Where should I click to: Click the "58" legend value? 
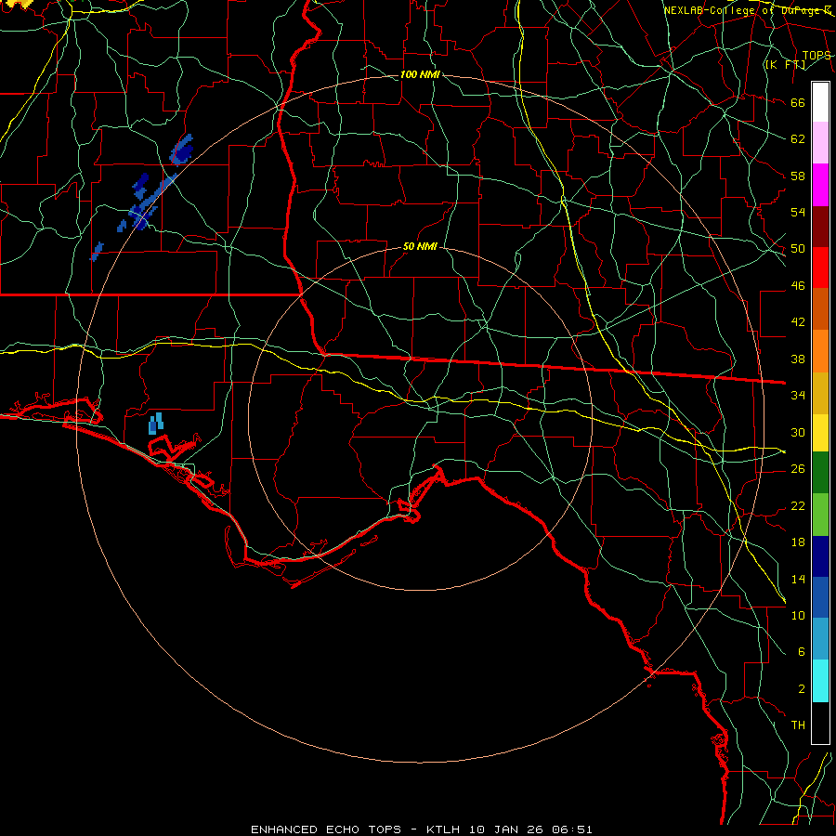pyautogui.click(x=798, y=176)
